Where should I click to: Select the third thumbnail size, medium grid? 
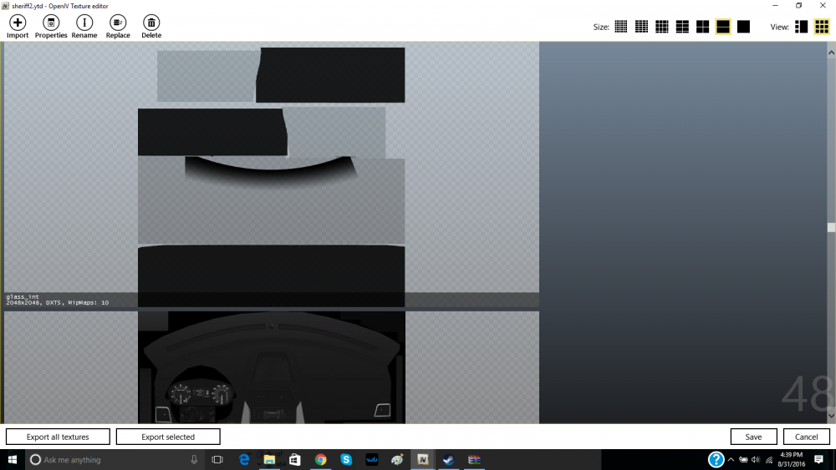pos(661,27)
